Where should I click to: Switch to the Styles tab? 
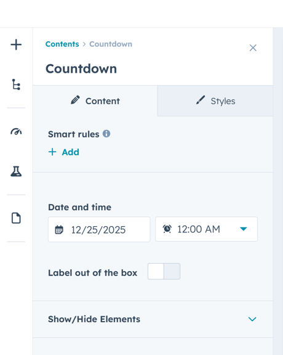tap(215, 101)
